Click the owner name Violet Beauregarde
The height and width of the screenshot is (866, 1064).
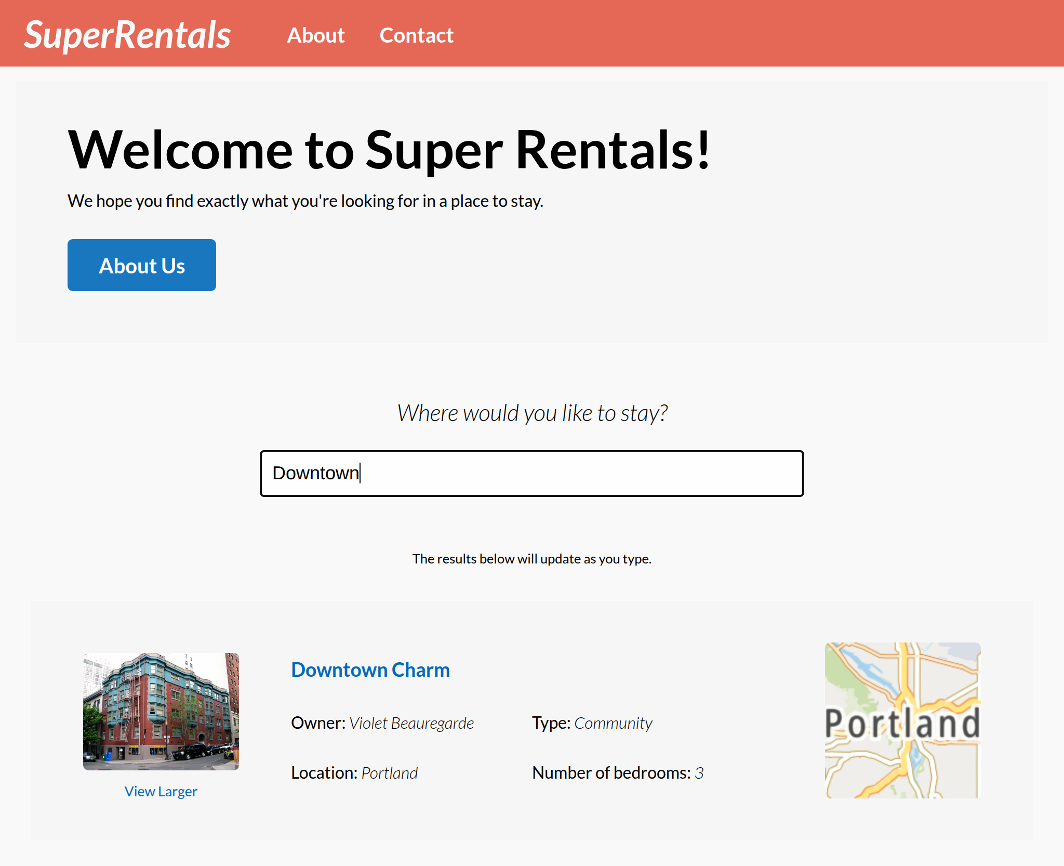click(x=412, y=723)
